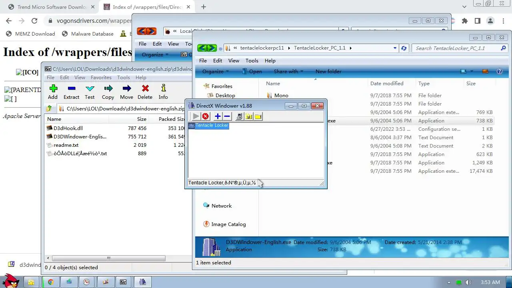
Task: Click the up-folder icon beside the 7-Zip path
Action: (x=49, y=108)
